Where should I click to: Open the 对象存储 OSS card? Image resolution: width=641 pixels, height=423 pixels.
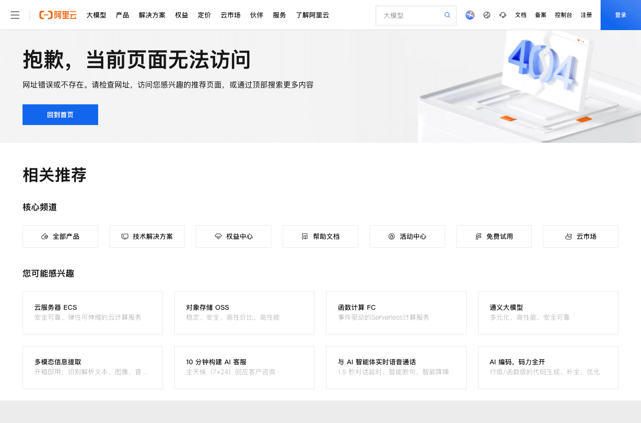(244, 313)
